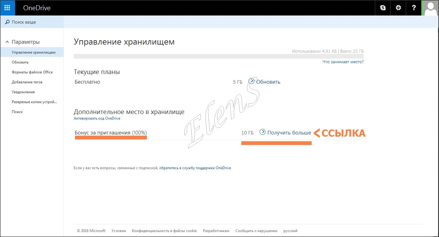Open Skype from the top bar
The width and height of the screenshot is (439, 237).
tap(383, 8)
